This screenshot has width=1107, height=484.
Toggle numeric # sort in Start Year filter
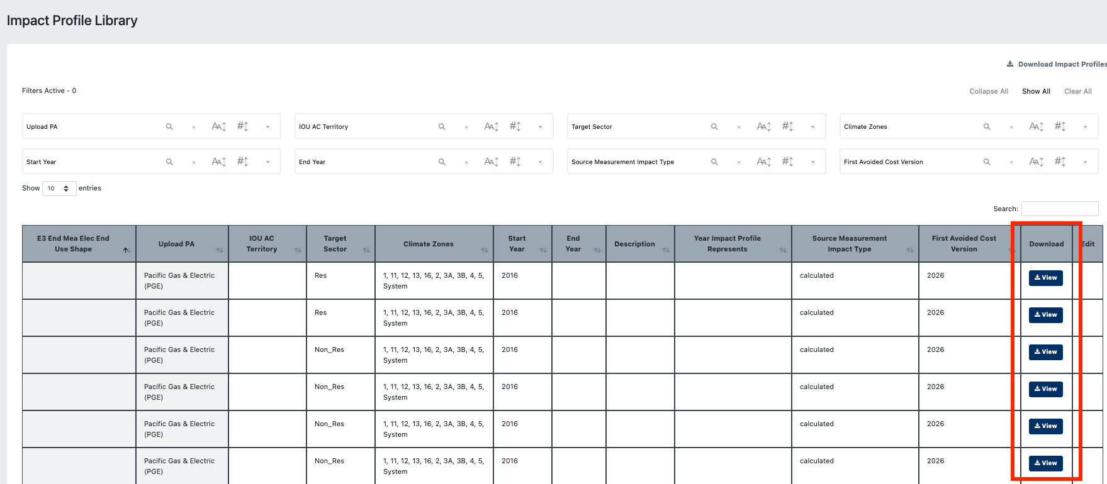[242, 162]
